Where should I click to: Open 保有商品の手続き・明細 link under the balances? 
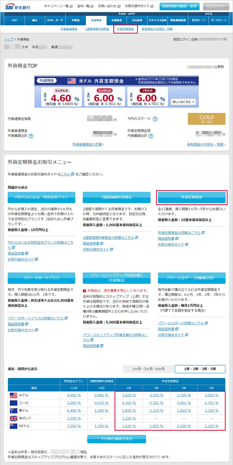206,145
